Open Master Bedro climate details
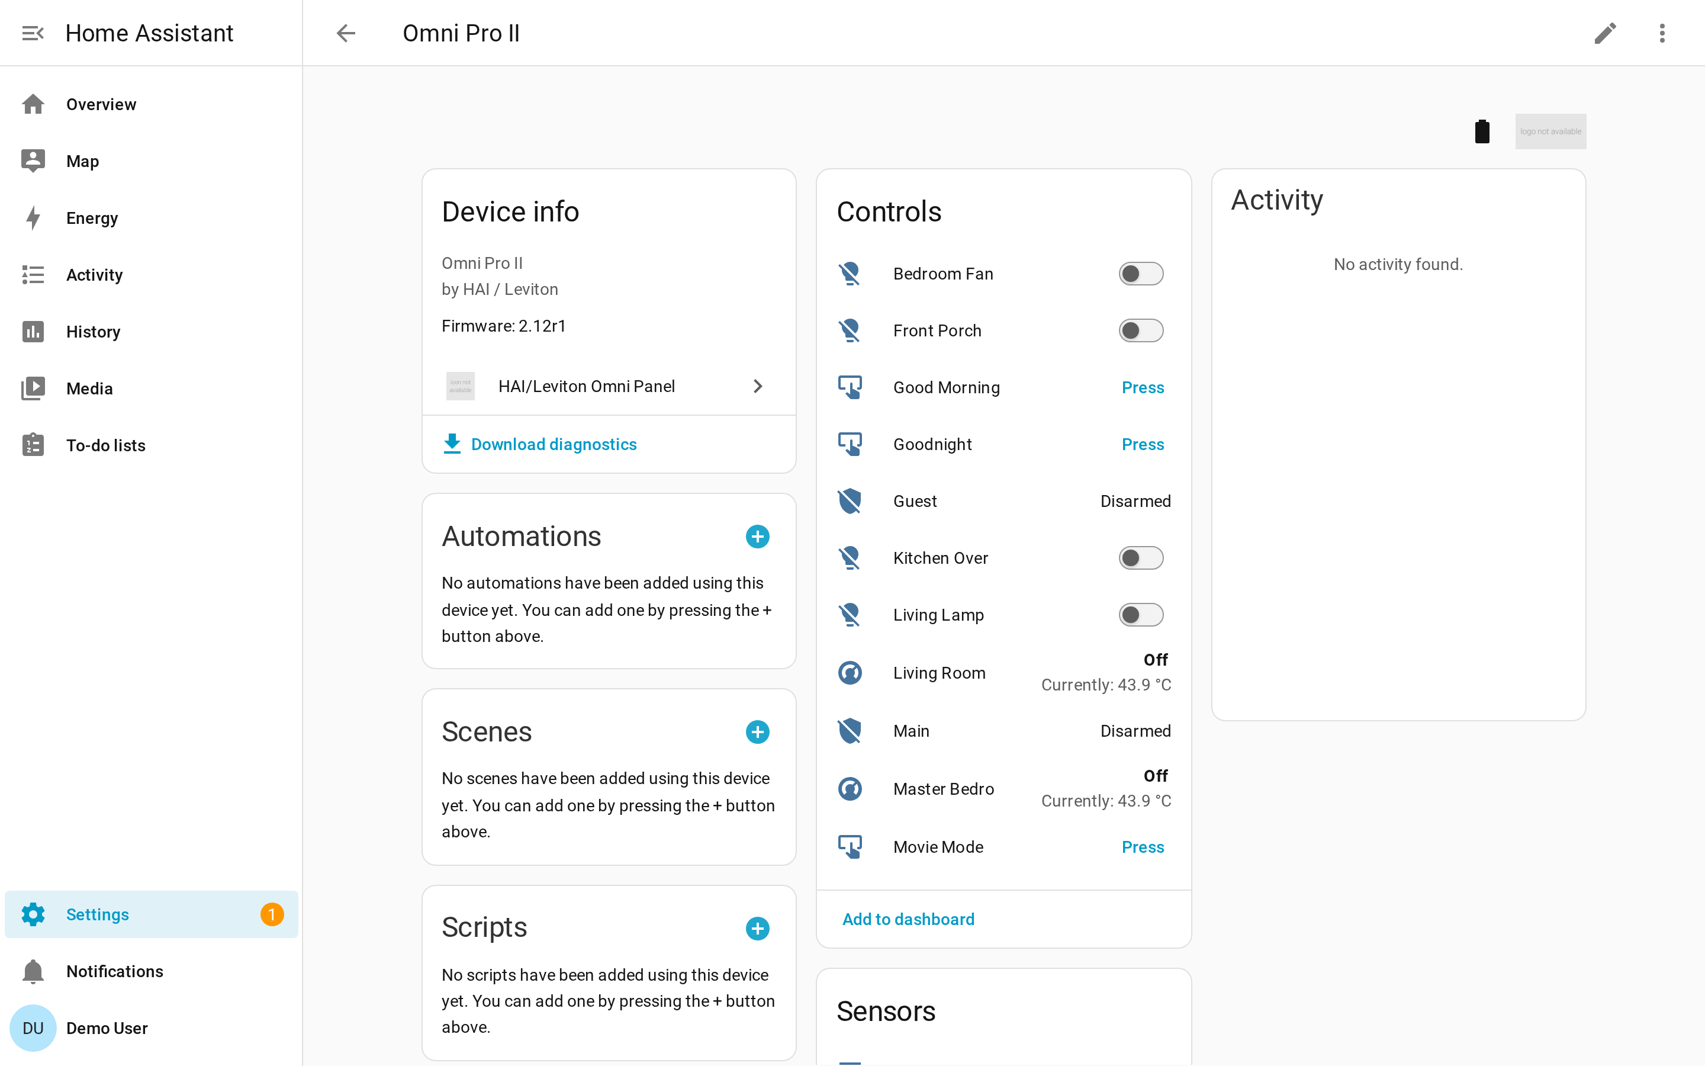The height and width of the screenshot is (1066, 1705). (x=1003, y=789)
